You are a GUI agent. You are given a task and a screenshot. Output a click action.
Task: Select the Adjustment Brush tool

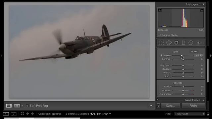tap(200, 43)
